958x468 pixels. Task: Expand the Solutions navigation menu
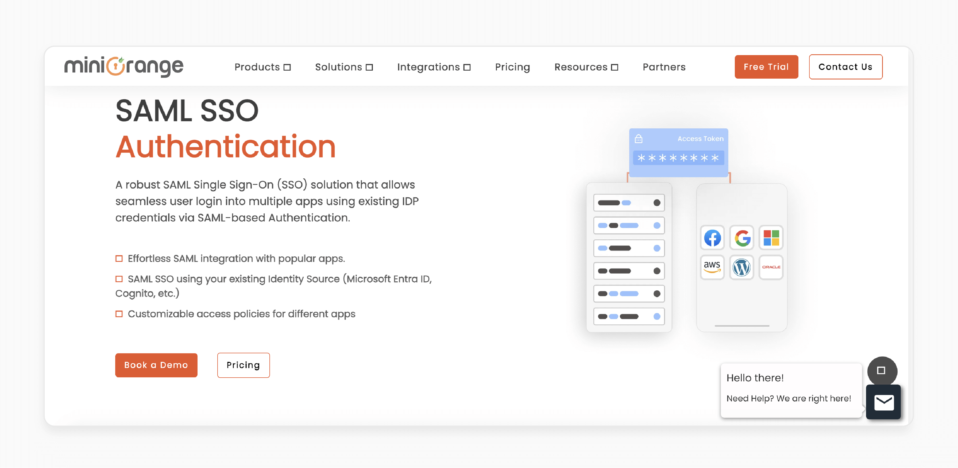click(x=345, y=66)
